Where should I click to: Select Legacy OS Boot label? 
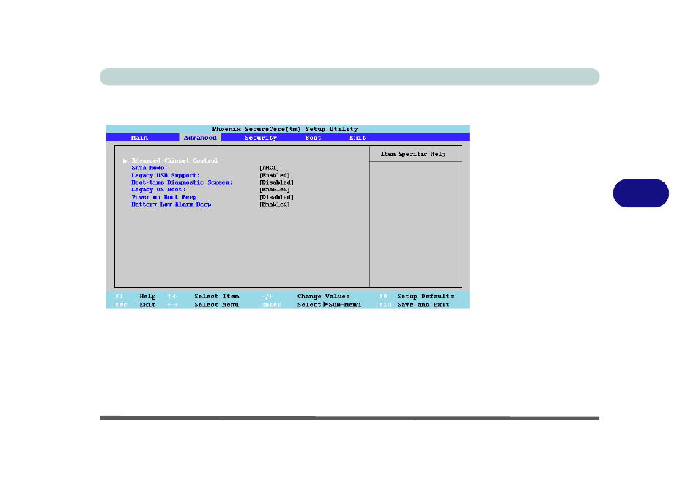pyautogui.click(x=158, y=190)
